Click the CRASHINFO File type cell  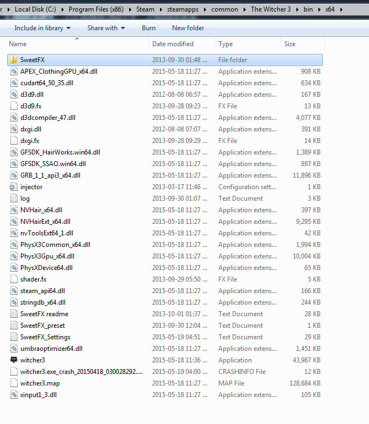point(242,372)
